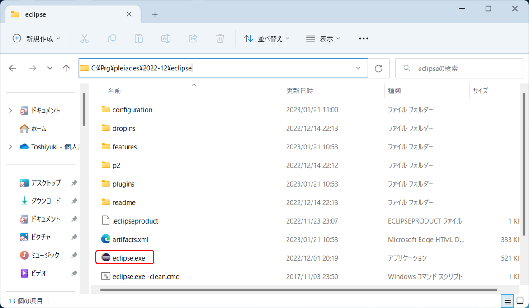The image size is (529, 308).
Task: Open デスクトップ in quick access
Action: point(41,183)
